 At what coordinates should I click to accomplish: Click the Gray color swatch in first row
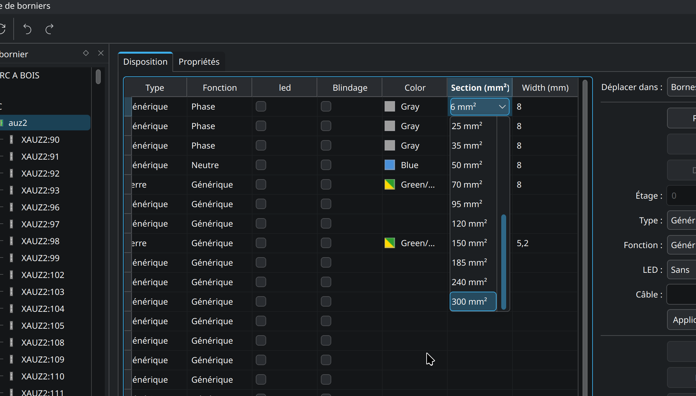[x=390, y=106]
